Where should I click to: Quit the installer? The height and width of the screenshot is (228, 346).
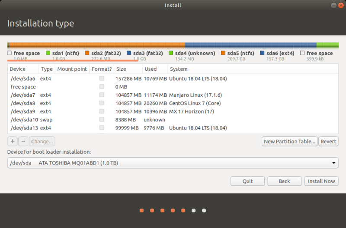coord(247,181)
